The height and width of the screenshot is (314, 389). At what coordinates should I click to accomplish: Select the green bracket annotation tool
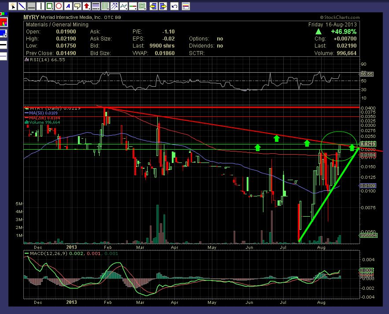pos(142,6)
